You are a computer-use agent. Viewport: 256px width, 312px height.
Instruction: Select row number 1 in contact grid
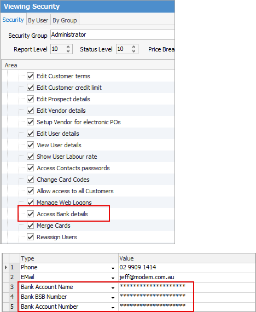point(14,268)
